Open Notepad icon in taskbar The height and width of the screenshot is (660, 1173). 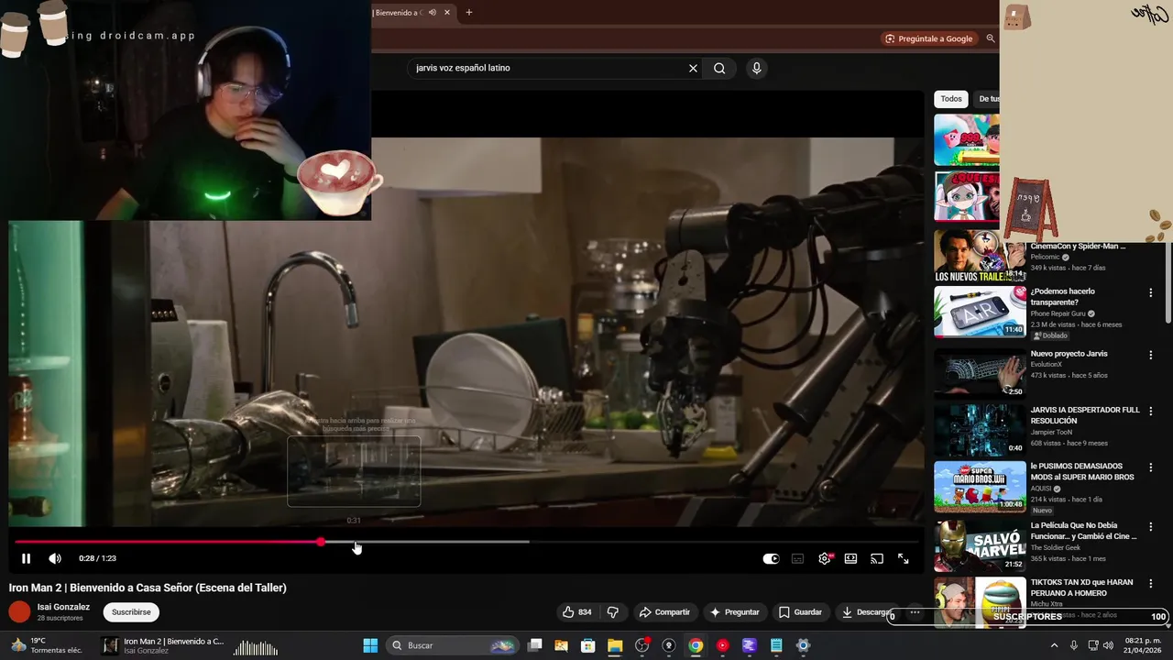[x=776, y=645]
